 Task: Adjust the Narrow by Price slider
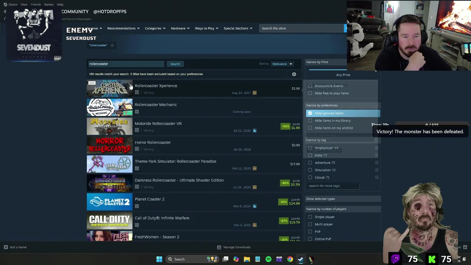[x=327, y=69]
